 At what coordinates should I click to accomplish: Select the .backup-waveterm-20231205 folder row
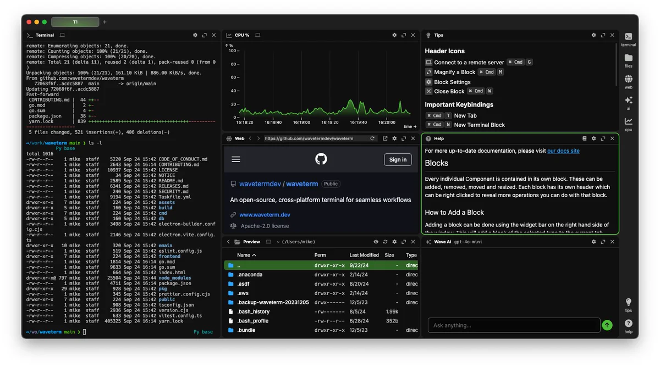[321, 302]
